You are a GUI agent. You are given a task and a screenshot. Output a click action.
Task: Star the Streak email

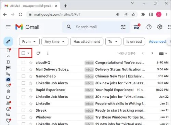click(x=31, y=110)
